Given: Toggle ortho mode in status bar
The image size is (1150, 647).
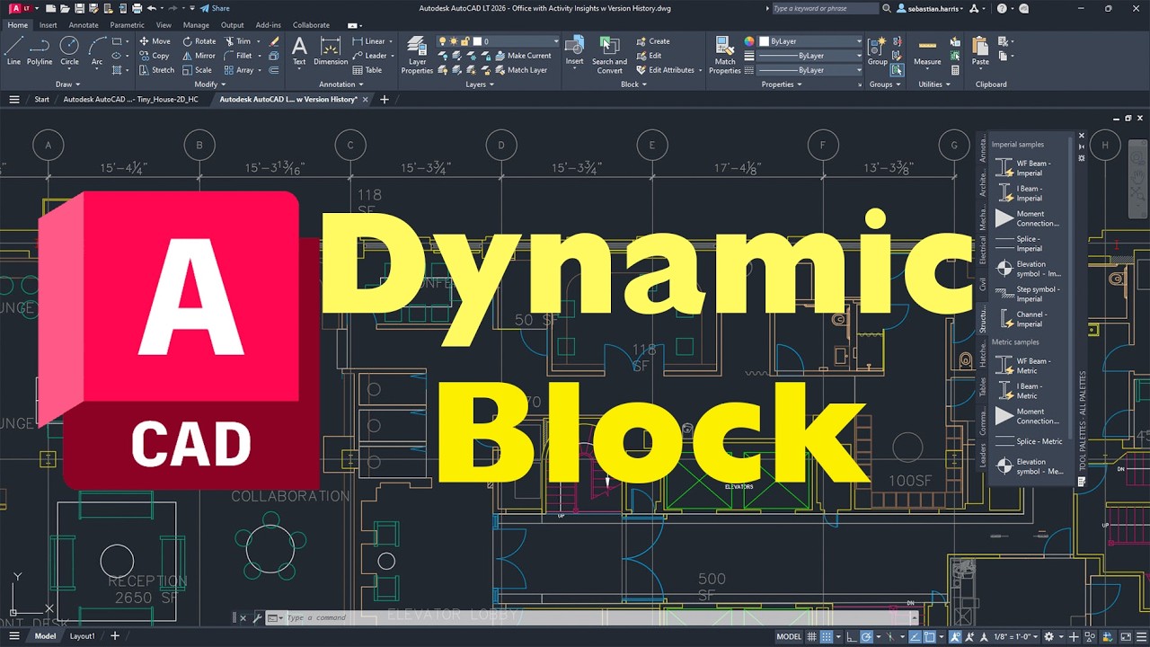Looking at the screenshot, I should point(852,637).
